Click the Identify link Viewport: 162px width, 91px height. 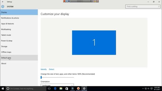coord(44,69)
